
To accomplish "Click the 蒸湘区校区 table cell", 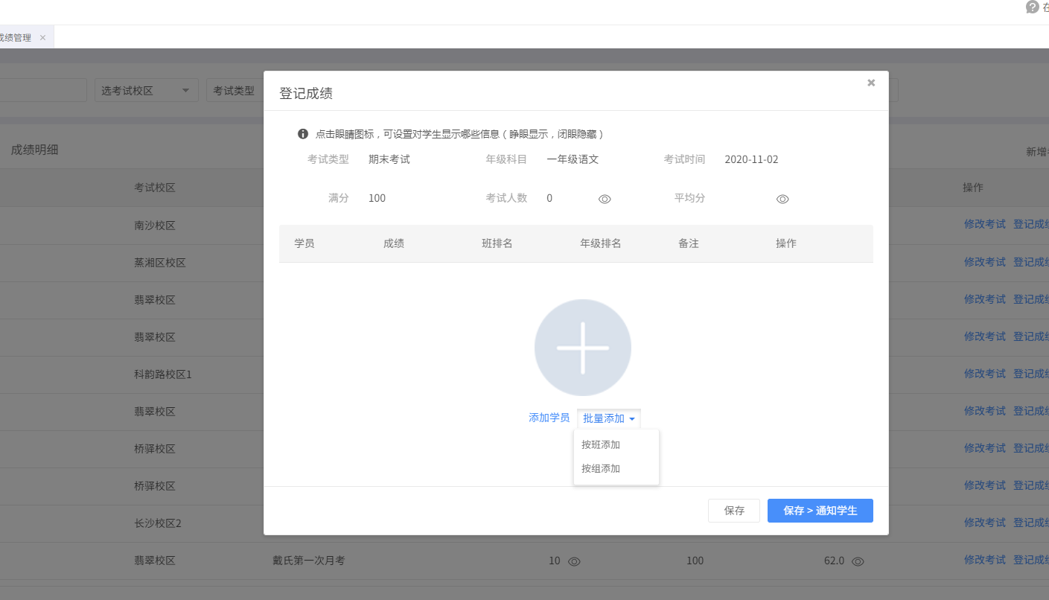I will (x=160, y=263).
